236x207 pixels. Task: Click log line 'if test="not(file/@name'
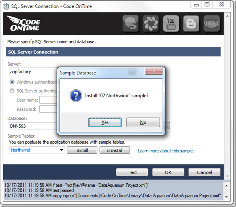point(77,185)
